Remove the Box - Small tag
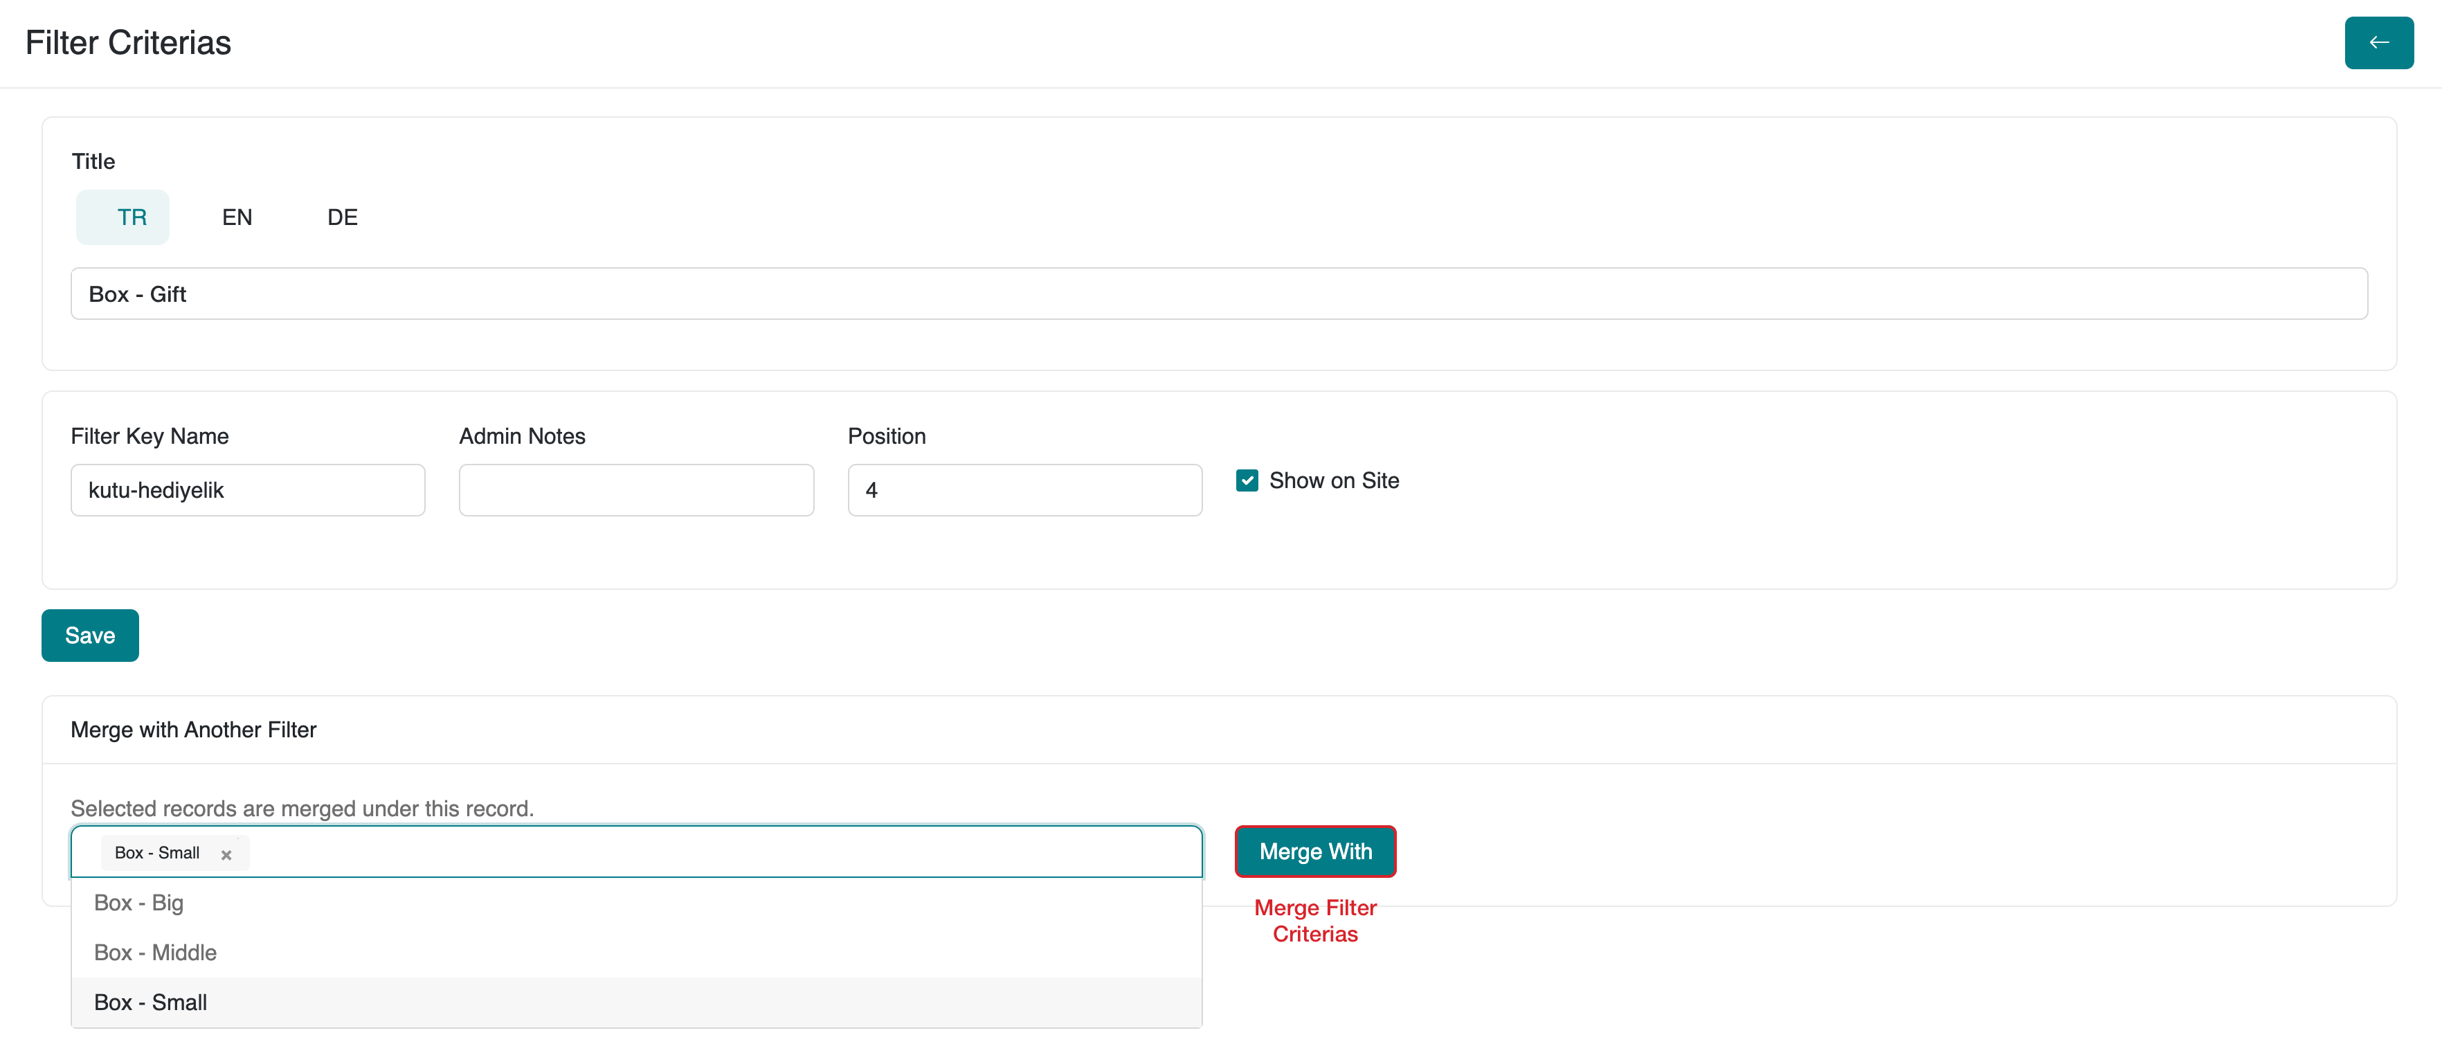This screenshot has height=1062, width=2442. click(226, 854)
